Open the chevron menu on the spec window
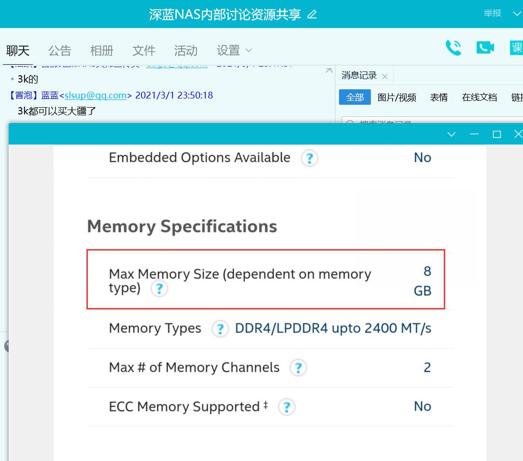This screenshot has width=523, height=461. (452, 134)
